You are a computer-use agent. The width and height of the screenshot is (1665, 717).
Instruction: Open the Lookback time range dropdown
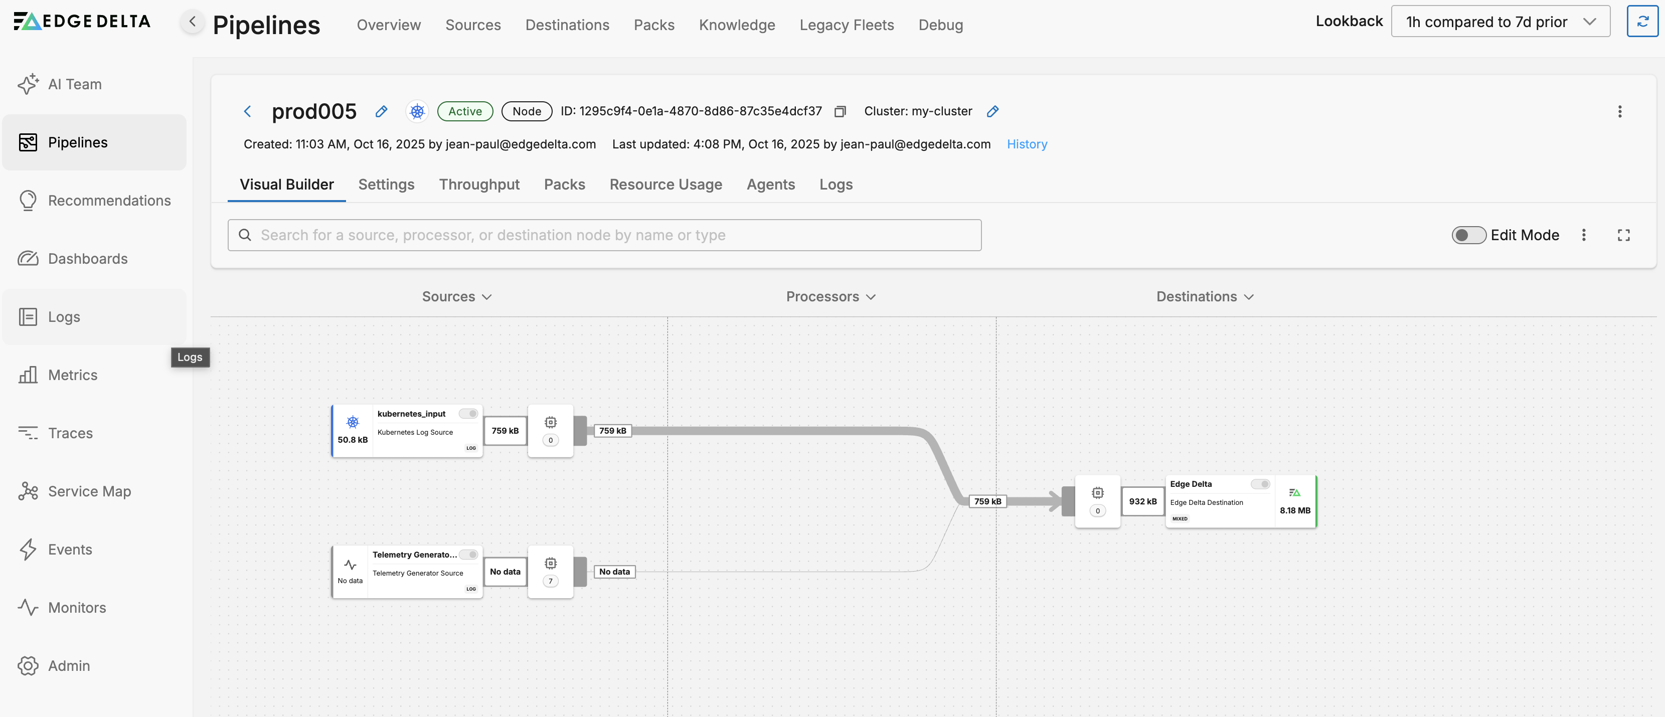[x=1500, y=22]
